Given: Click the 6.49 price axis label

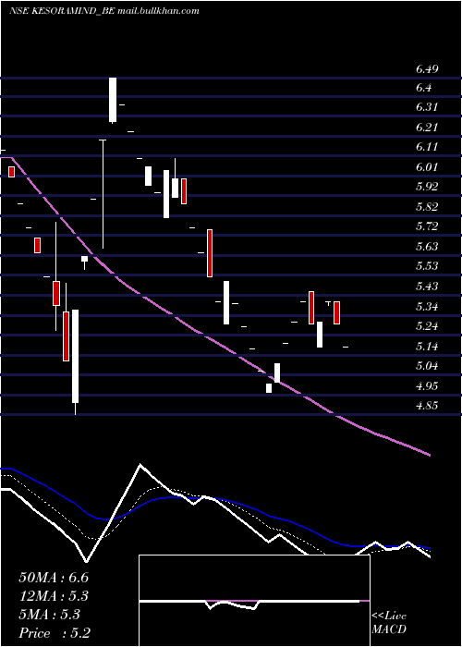Looking at the screenshot, I should pyautogui.click(x=427, y=69).
